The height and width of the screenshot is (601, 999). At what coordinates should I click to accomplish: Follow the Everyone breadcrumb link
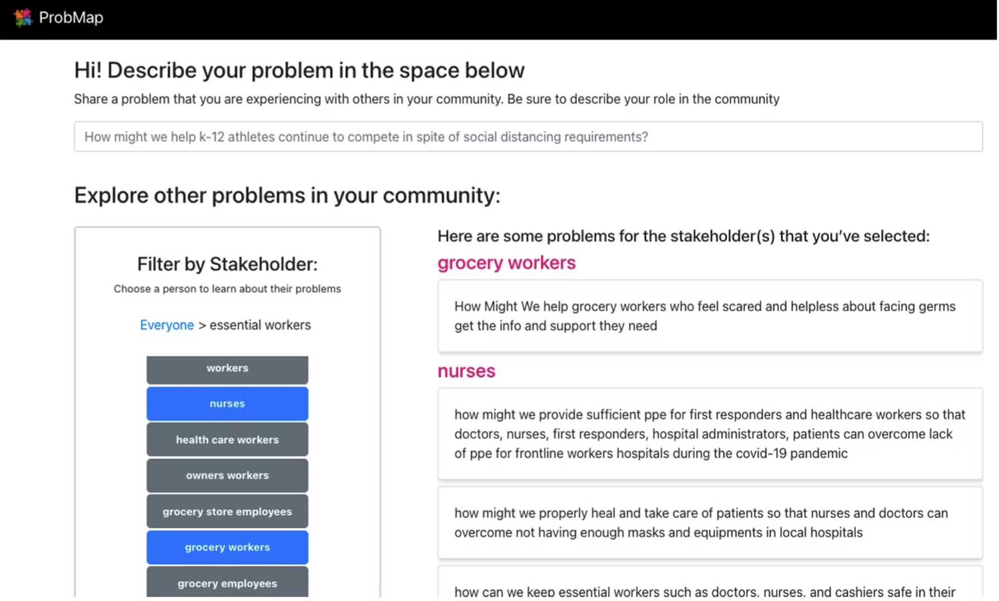166,325
